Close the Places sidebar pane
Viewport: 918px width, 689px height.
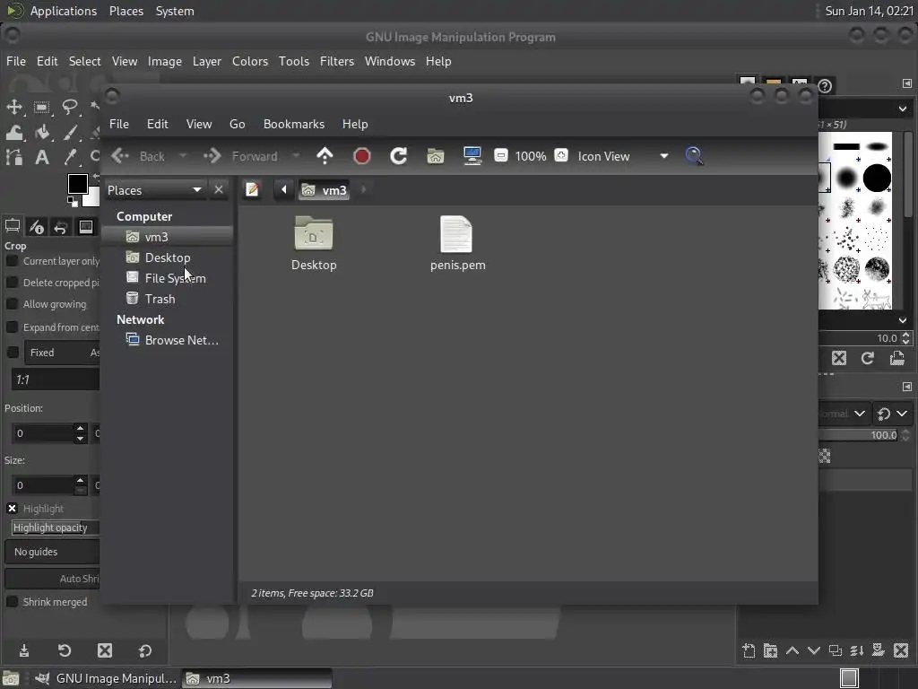(219, 190)
